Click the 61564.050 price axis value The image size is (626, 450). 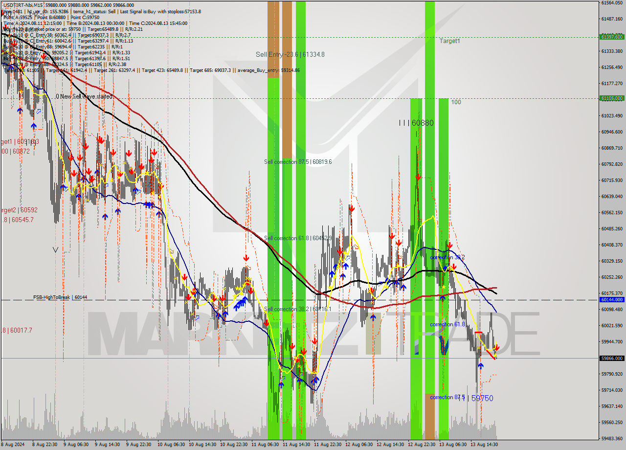pyautogui.click(x=612, y=3)
